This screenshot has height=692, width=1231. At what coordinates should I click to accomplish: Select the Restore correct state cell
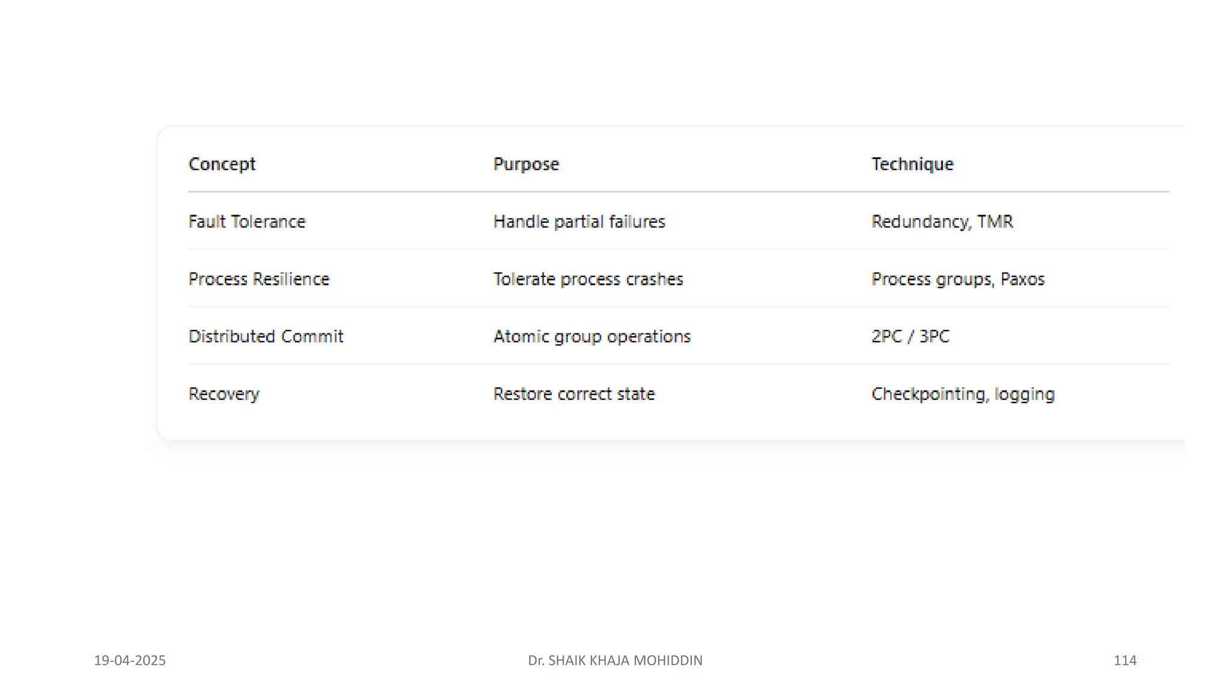point(573,394)
